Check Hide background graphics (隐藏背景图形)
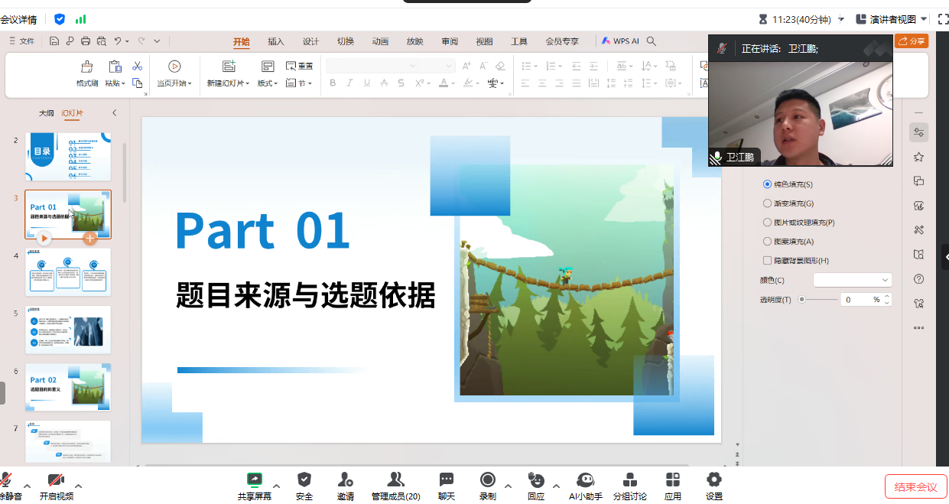The width and height of the screenshot is (949, 504). point(768,261)
